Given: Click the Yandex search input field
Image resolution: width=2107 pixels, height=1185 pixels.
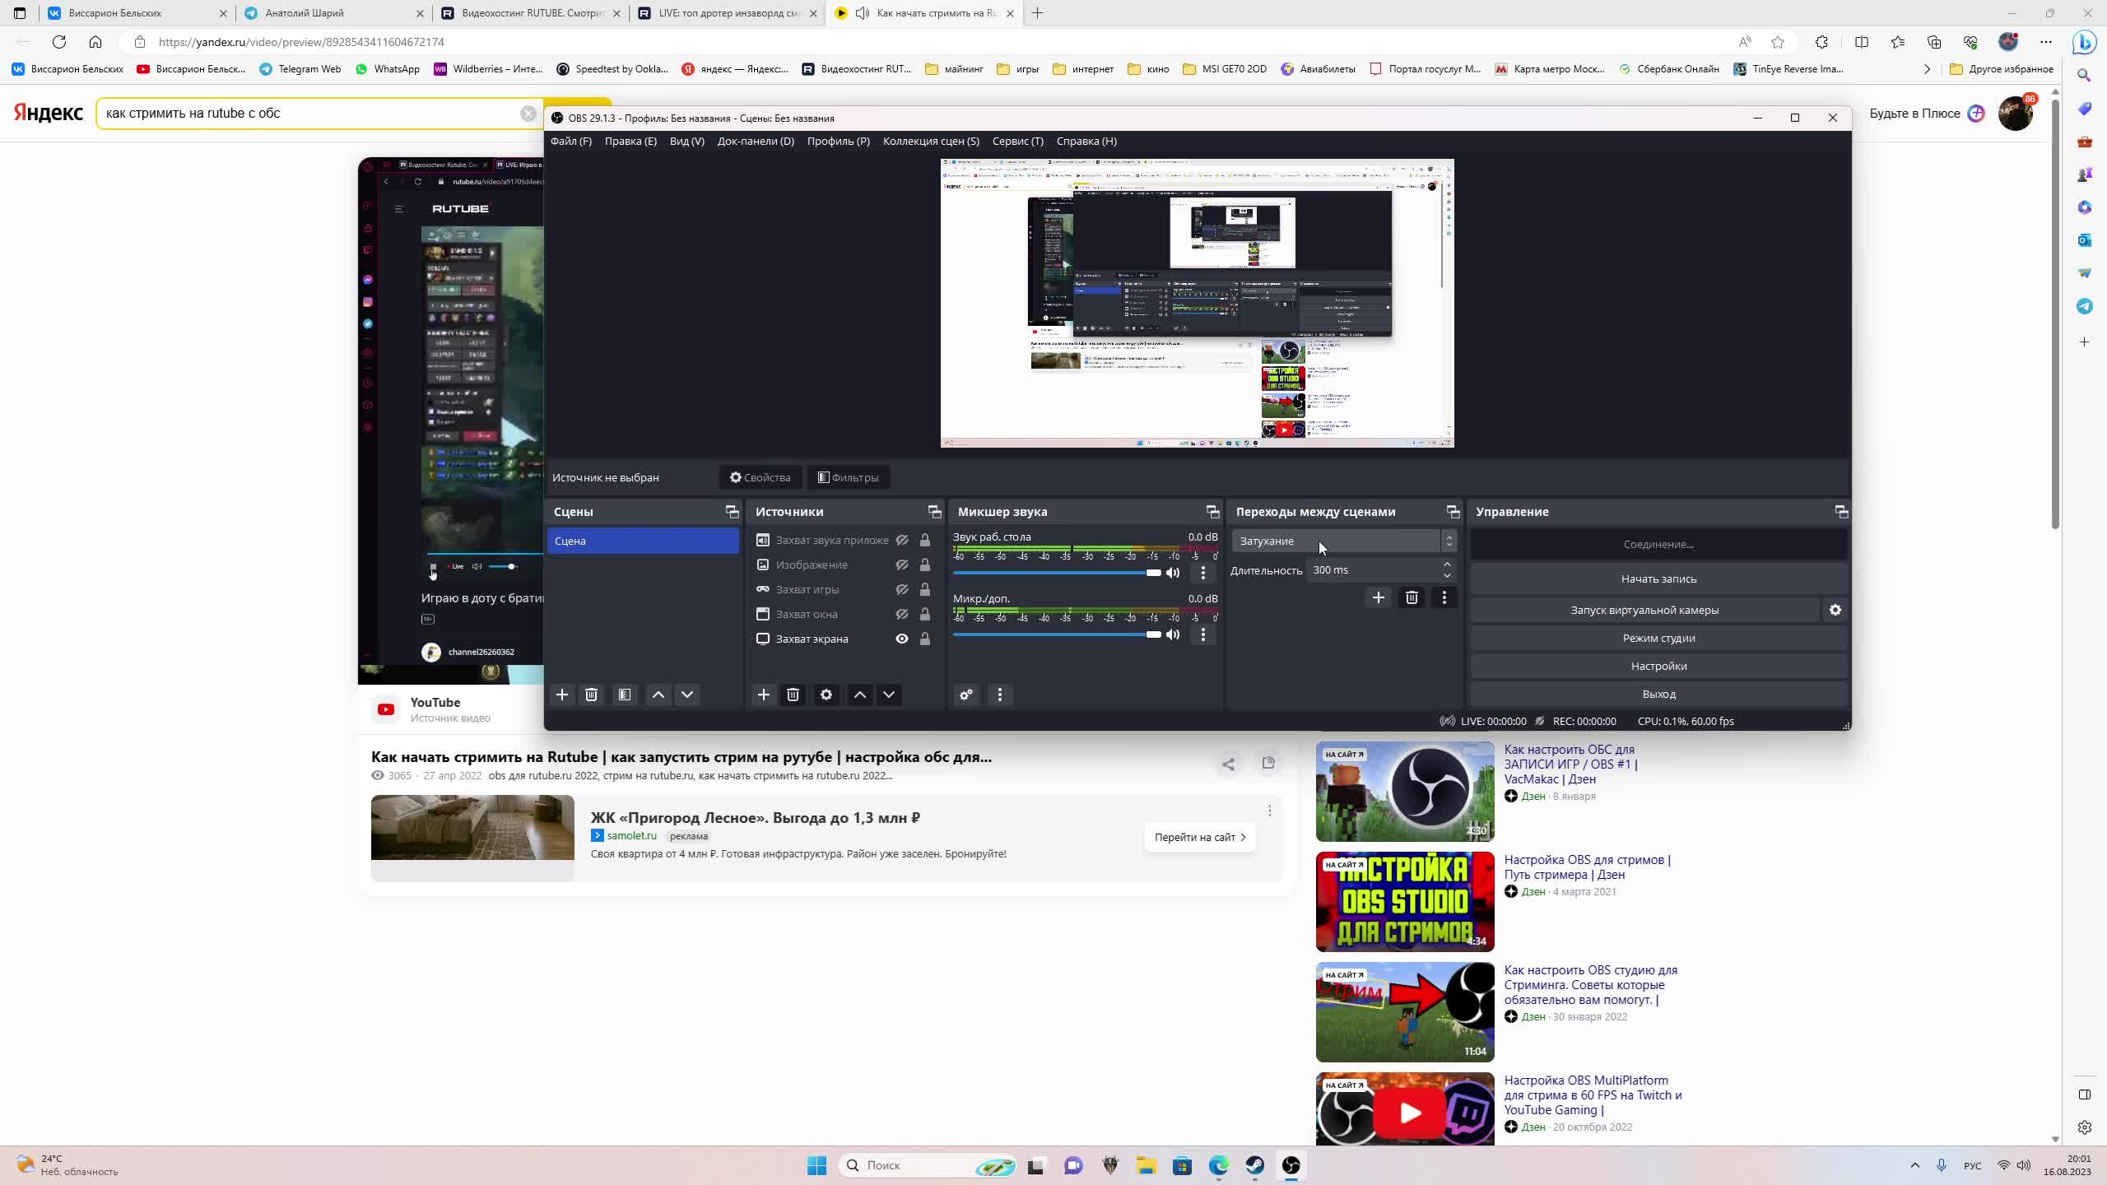Looking at the screenshot, I should [313, 114].
